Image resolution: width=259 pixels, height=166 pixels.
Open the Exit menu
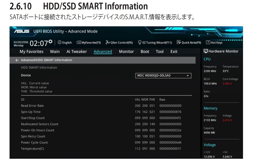click(174, 51)
